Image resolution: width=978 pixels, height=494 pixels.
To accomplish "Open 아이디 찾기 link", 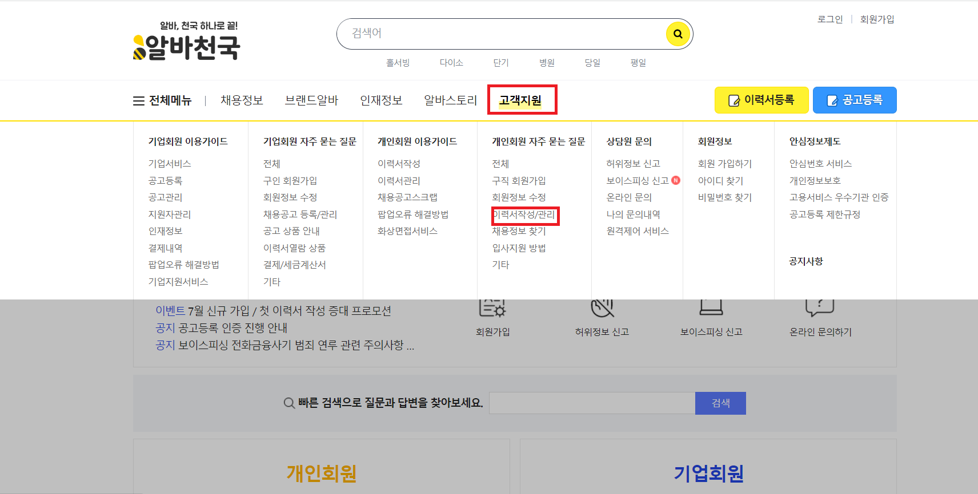I will click(720, 181).
